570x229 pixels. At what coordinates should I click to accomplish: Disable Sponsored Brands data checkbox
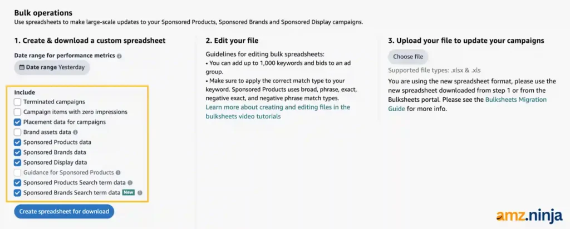tap(18, 152)
